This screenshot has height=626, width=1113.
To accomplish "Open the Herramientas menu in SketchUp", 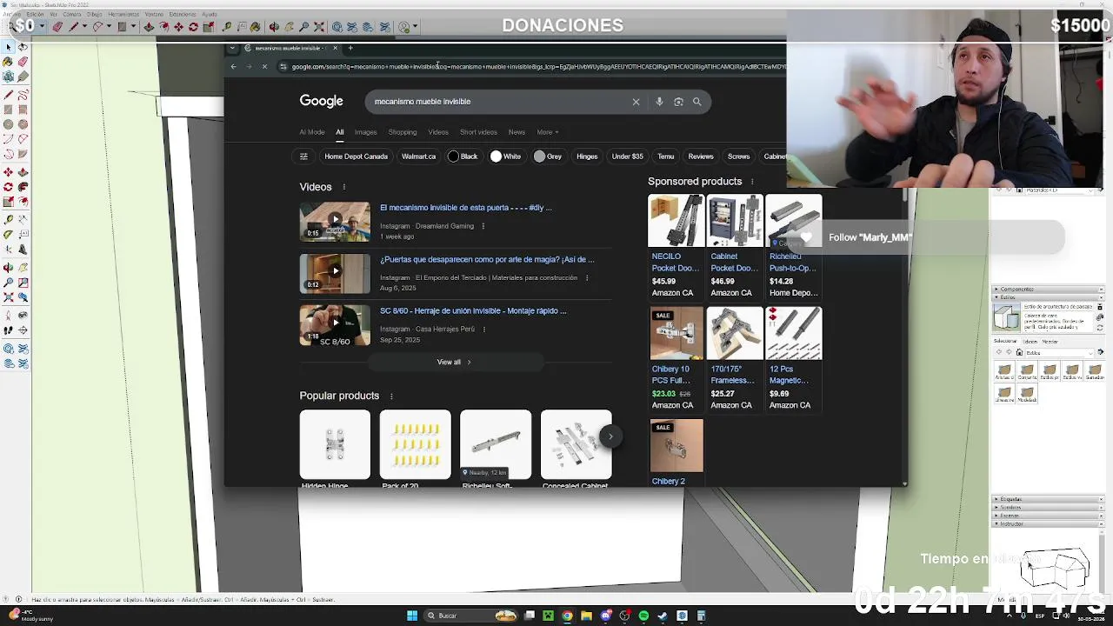I will click(x=123, y=14).
